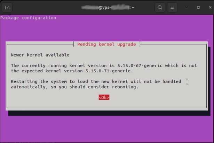214x143 pixels.
Task: Open a new terminal tab
Action: click(8, 7)
